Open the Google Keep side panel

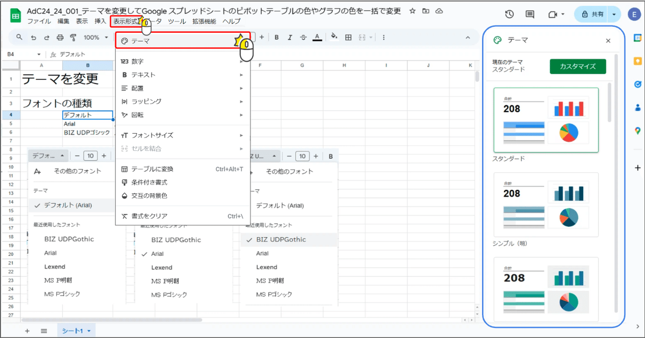(x=637, y=61)
